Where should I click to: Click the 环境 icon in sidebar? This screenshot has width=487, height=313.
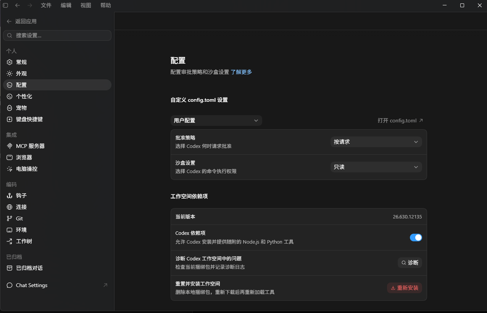click(10, 230)
